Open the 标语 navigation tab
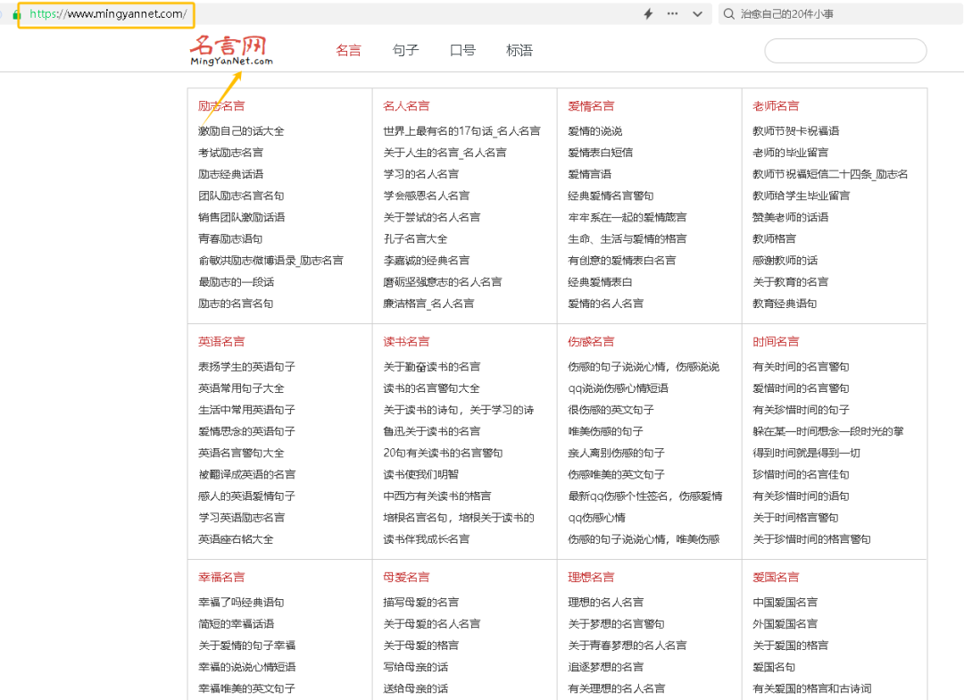The width and height of the screenshot is (964, 700). click(x=519, y=50)
